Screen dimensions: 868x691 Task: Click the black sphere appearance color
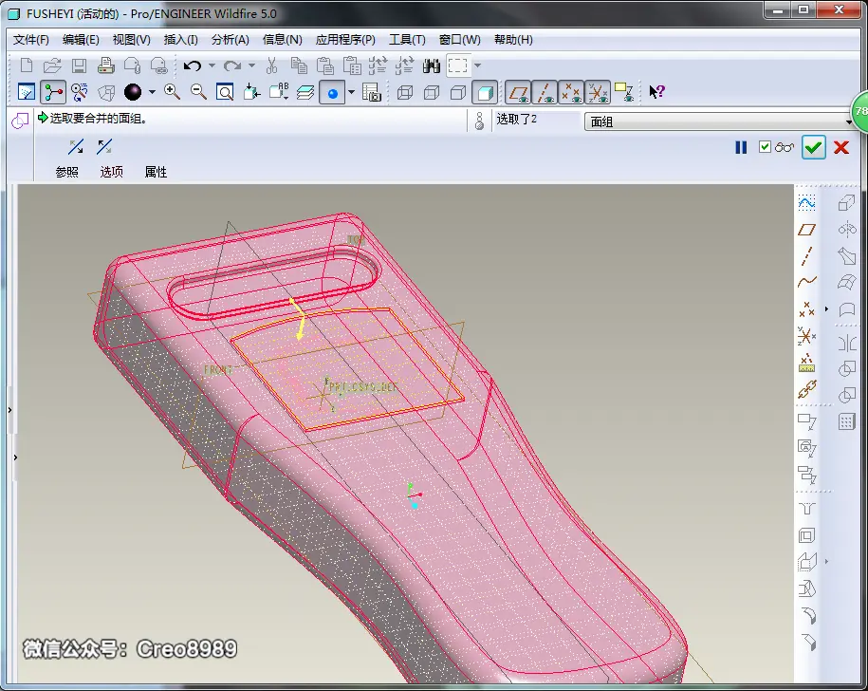point(133,92)
